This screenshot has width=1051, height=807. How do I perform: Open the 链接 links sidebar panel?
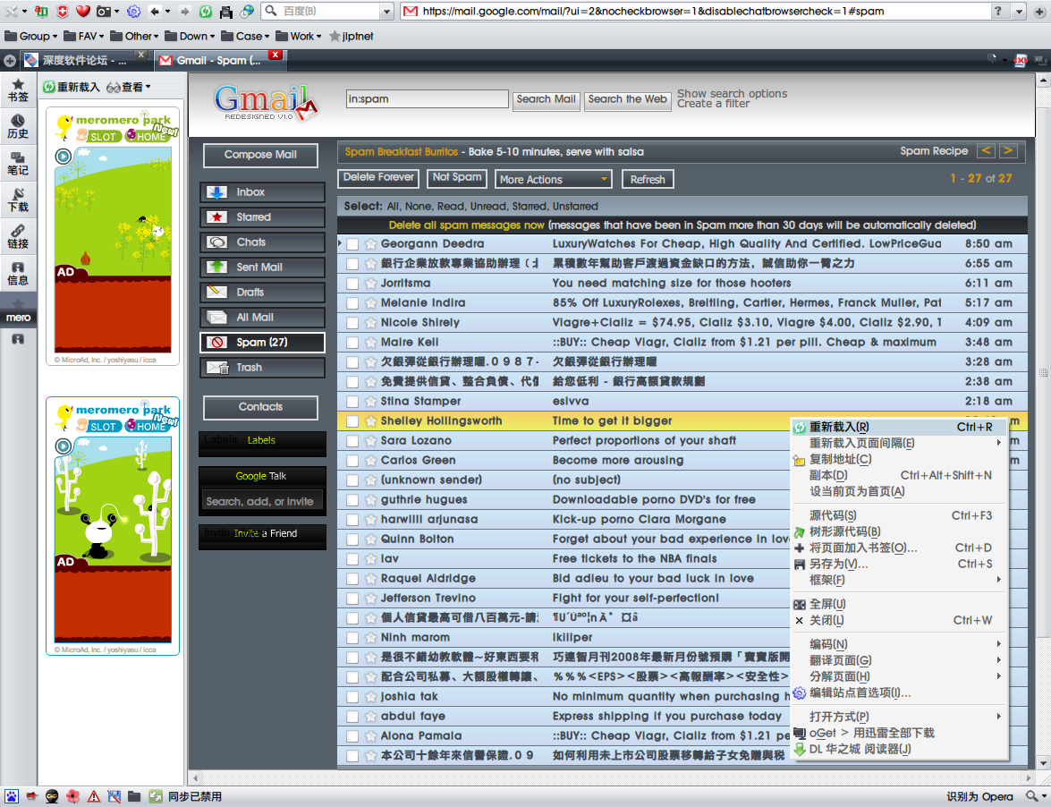pos(18,236)
